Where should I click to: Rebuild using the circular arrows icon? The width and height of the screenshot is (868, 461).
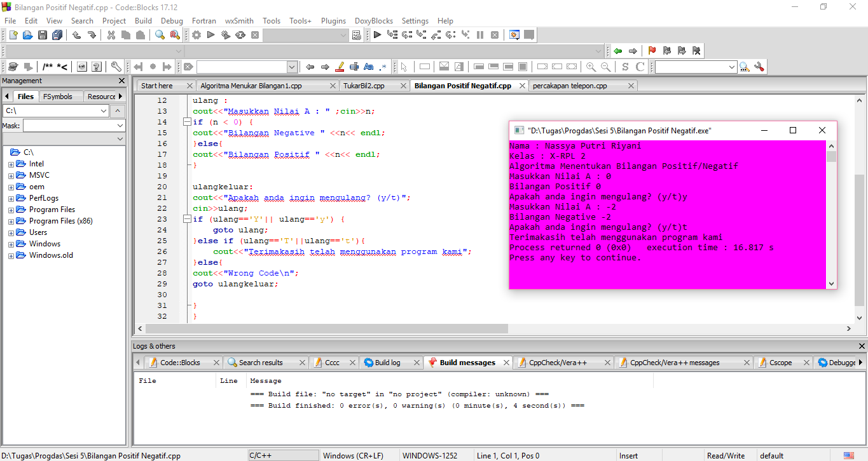pos(240,35)
